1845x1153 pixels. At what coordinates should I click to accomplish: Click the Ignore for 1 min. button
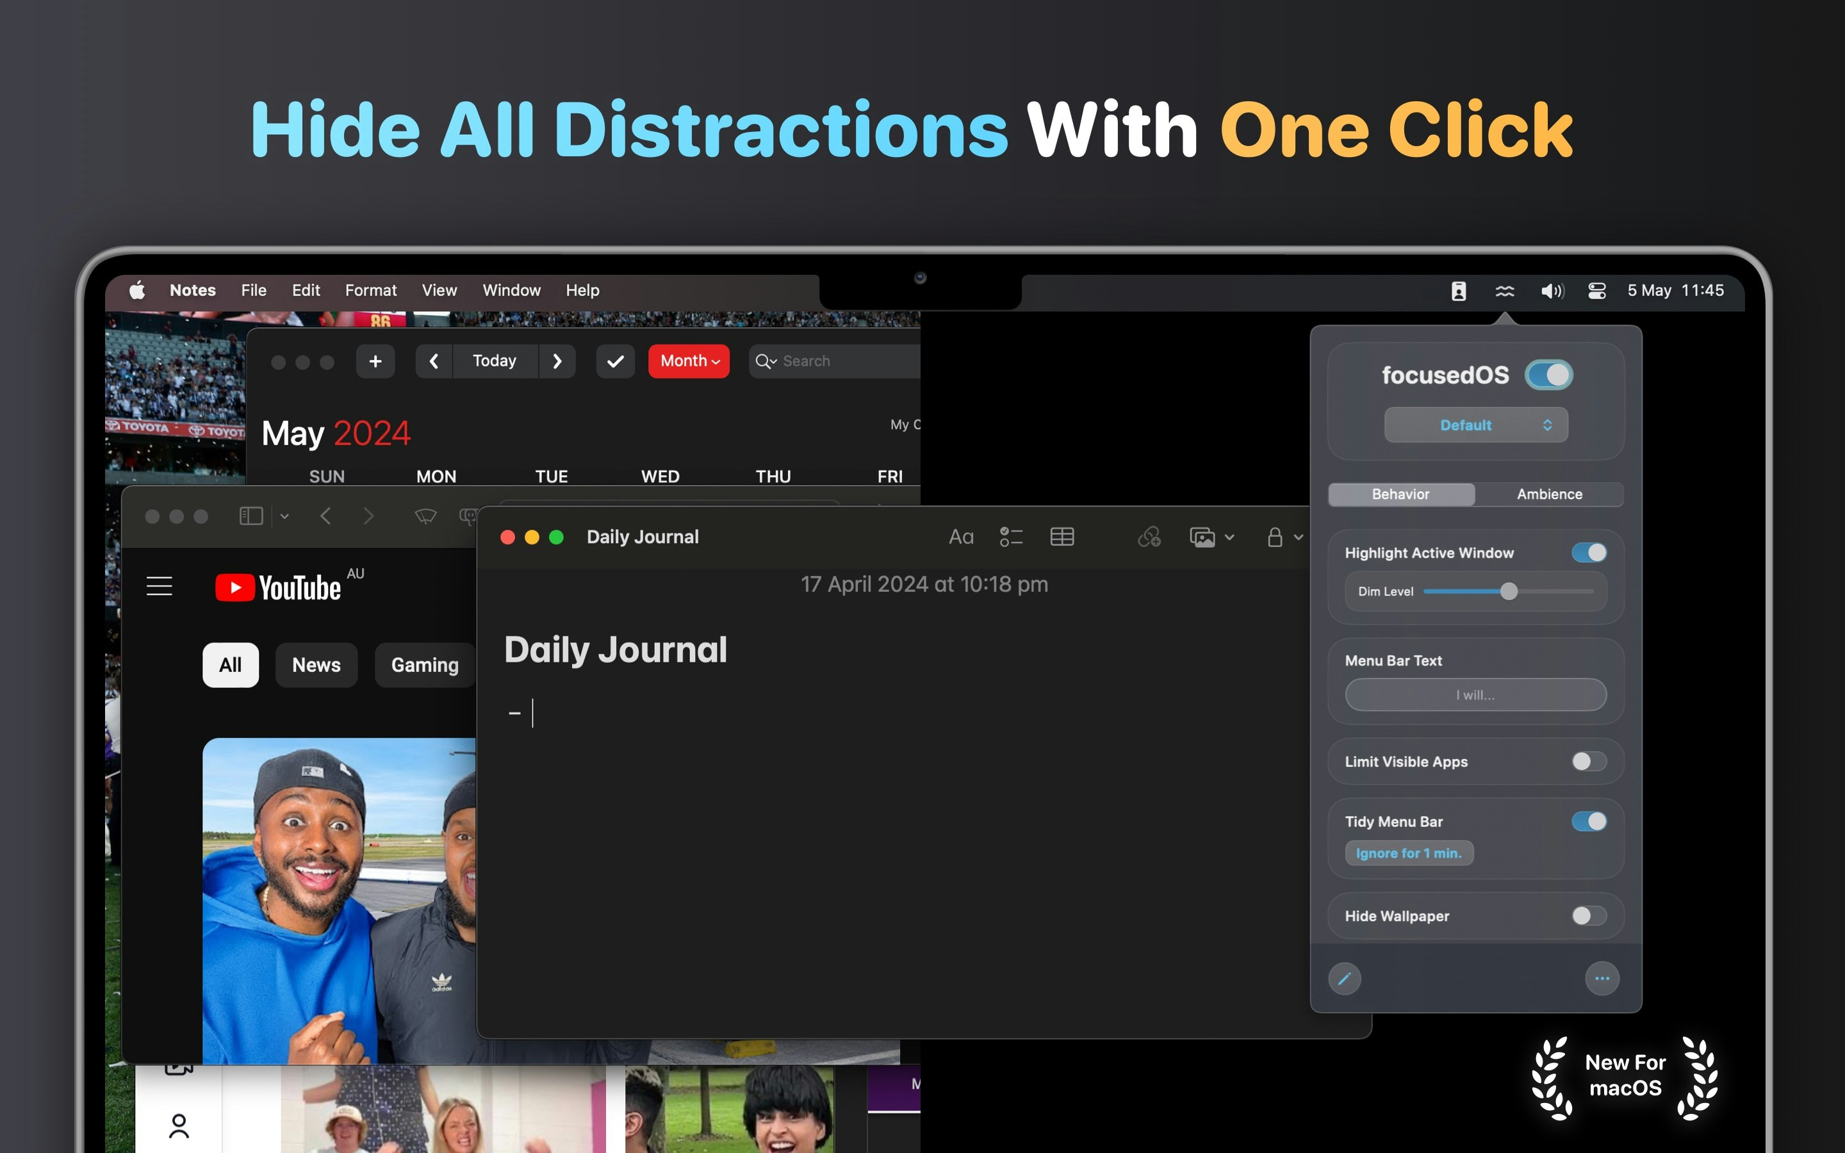[x=1408, y=853]
